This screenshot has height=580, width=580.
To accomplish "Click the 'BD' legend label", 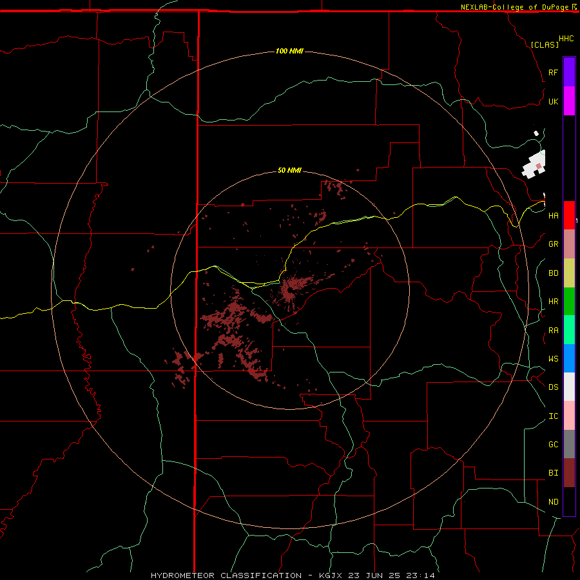I will (553, 273).
